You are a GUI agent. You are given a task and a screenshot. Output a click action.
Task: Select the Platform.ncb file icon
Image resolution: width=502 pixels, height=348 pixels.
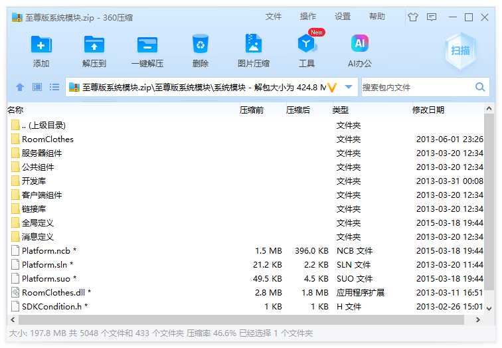15,250
